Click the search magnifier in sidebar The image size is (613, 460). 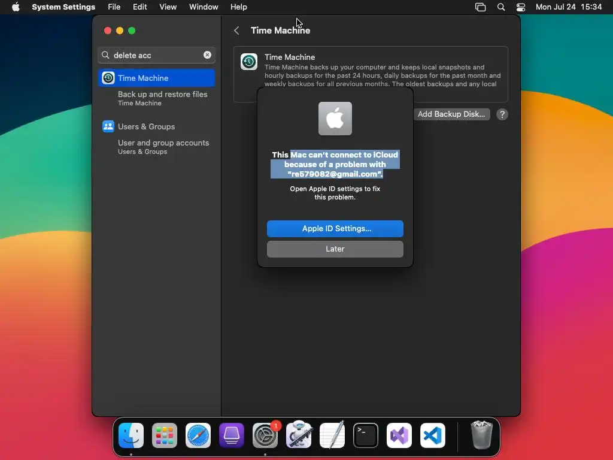(x=105, y=55)
